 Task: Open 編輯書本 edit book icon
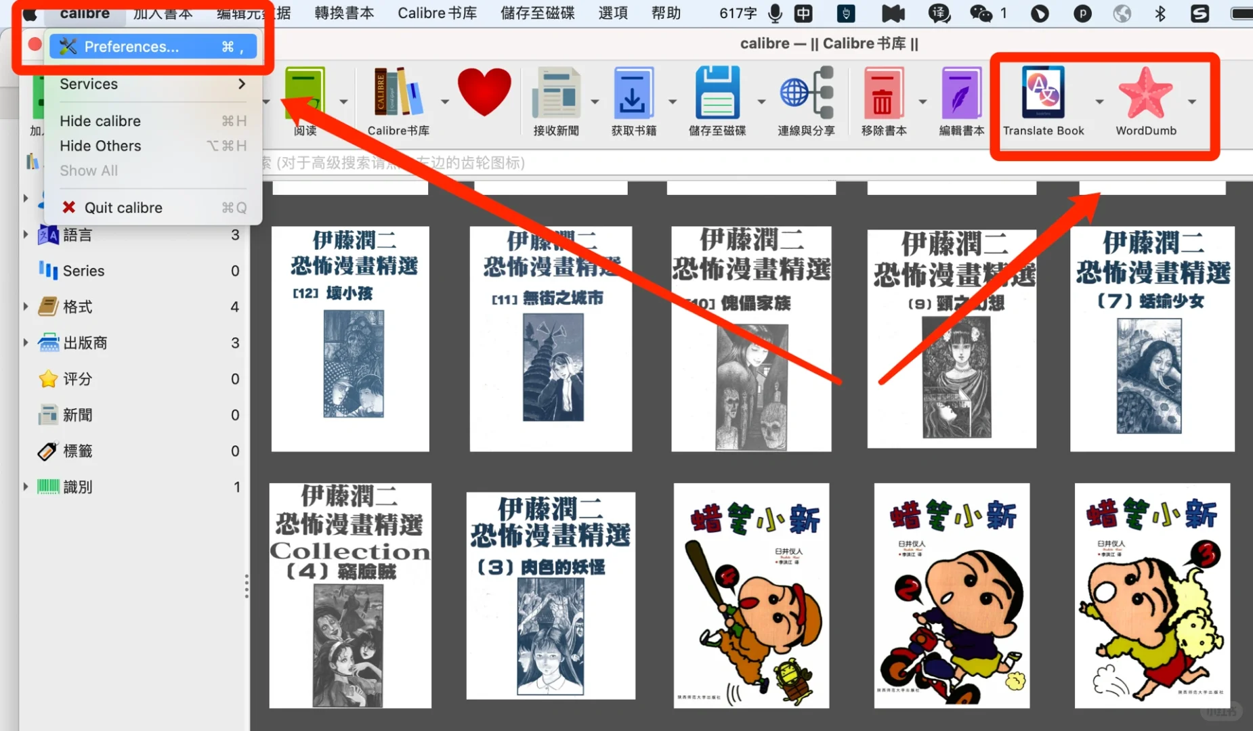[961, 93]
